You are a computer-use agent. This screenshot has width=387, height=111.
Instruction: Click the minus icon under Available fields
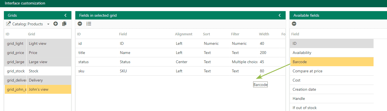[294, 24]
